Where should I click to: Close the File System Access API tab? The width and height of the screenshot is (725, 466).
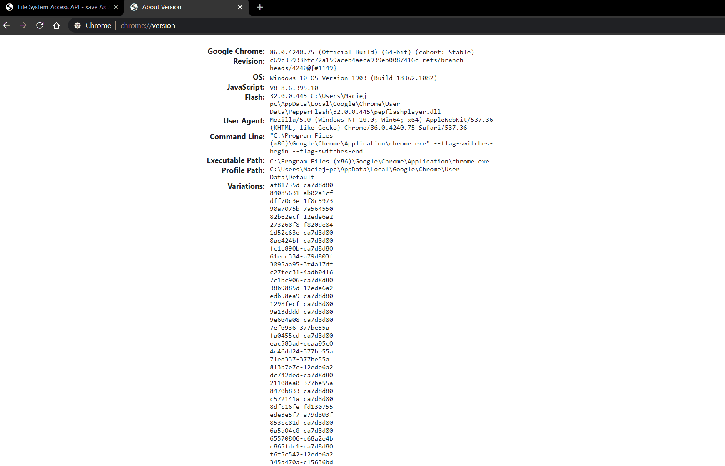(116, 7)
